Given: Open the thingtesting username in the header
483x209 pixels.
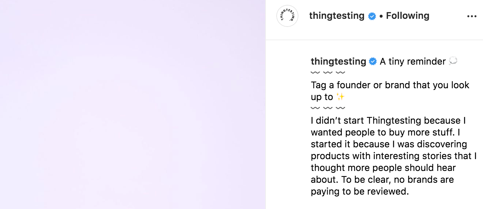Looking at the screenshot, I should pyautogui.click(x=337, y=16).
